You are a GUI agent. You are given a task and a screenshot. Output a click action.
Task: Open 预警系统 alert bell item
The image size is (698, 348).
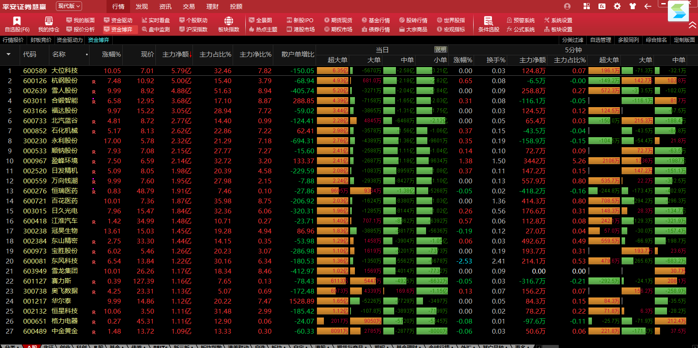coord(520,20)
